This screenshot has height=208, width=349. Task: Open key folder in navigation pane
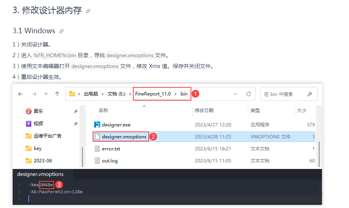[x=38, y=148]
